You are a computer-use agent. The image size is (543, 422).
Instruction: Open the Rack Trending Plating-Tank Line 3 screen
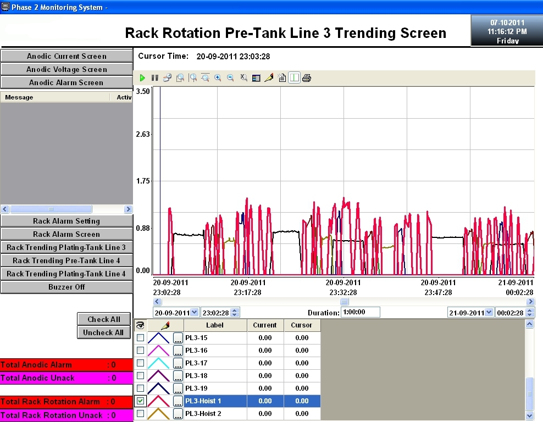[67, 247]
